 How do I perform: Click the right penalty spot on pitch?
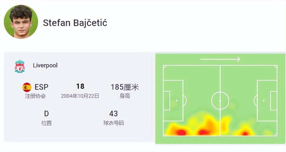pos(264,101)
